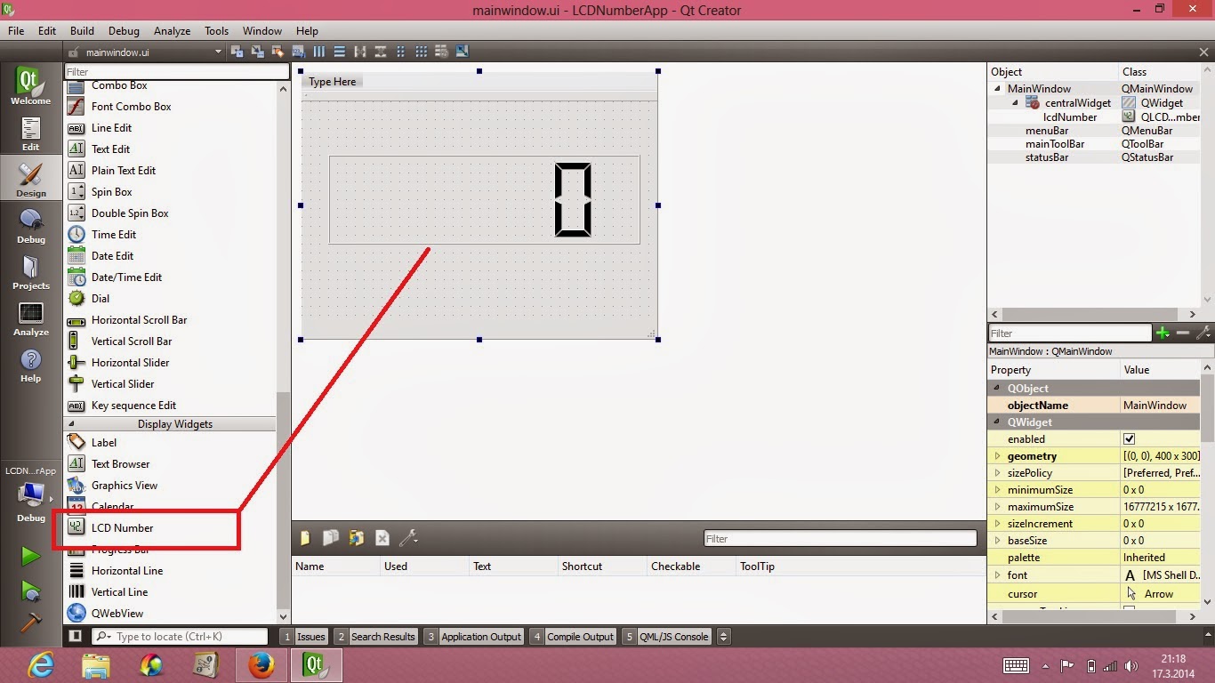Expand the font property
Image resolution: width=1215 pixels, height=683 pixels.
pos(998,575)
